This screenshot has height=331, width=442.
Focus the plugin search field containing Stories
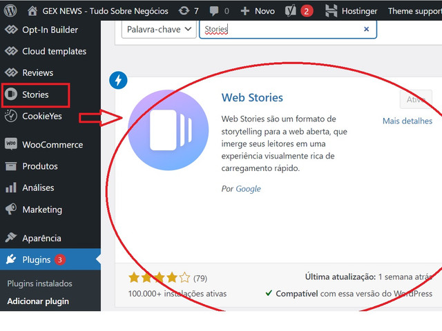[288, 29]
